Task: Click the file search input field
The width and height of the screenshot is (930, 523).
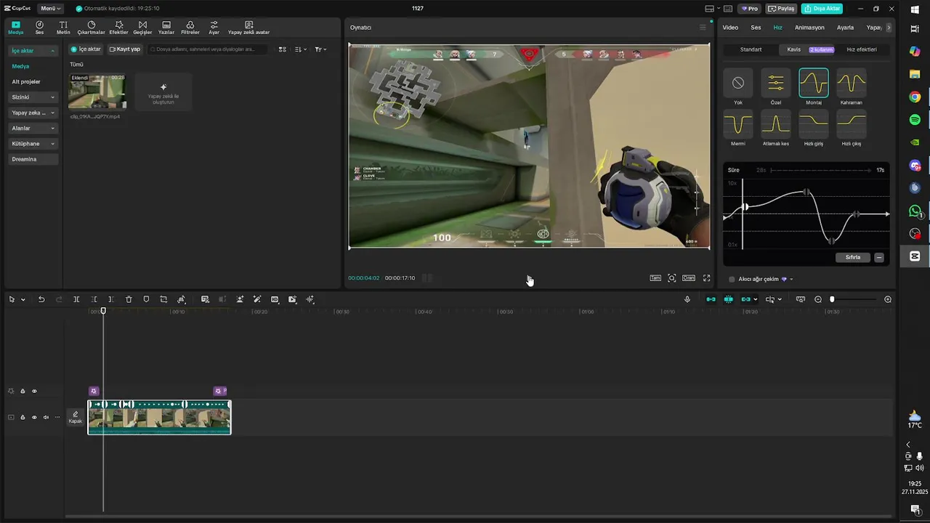Action: click(x=207, y=49)
